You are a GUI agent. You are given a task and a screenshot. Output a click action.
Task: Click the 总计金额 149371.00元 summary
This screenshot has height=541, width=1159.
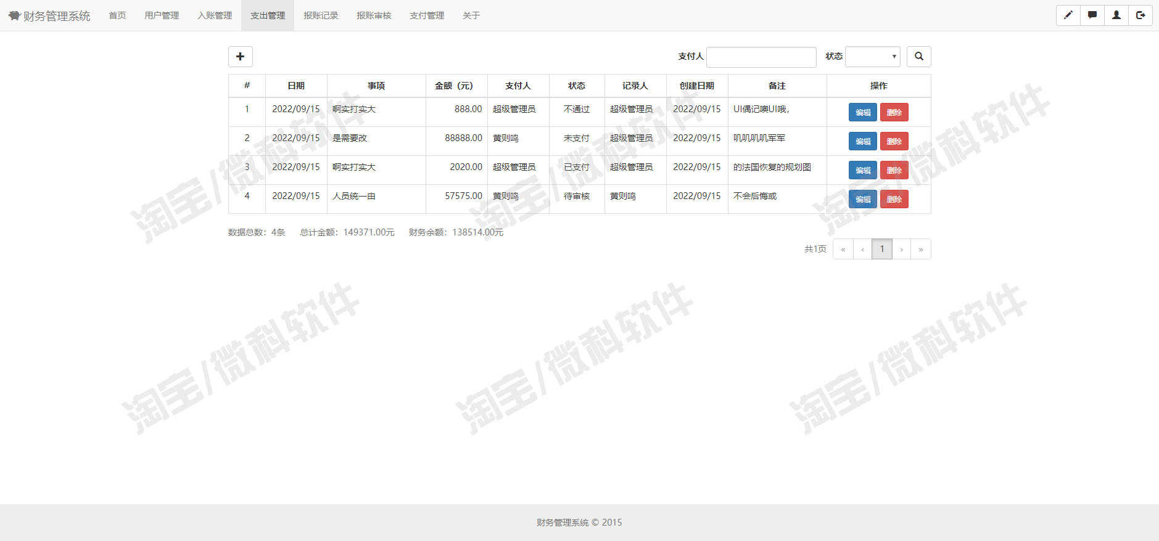point(347,232)
